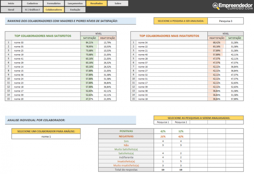Screen dimensions: 254x174
Task: Open the Pesquisa 3 survey selector
Action: coord(226,21)
